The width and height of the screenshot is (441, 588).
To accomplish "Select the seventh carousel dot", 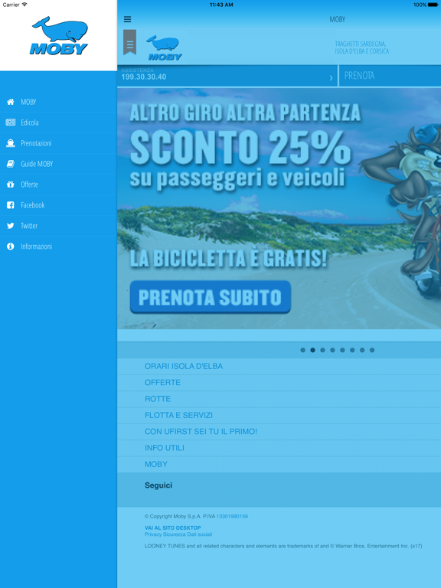I will [x=362, y=350].
